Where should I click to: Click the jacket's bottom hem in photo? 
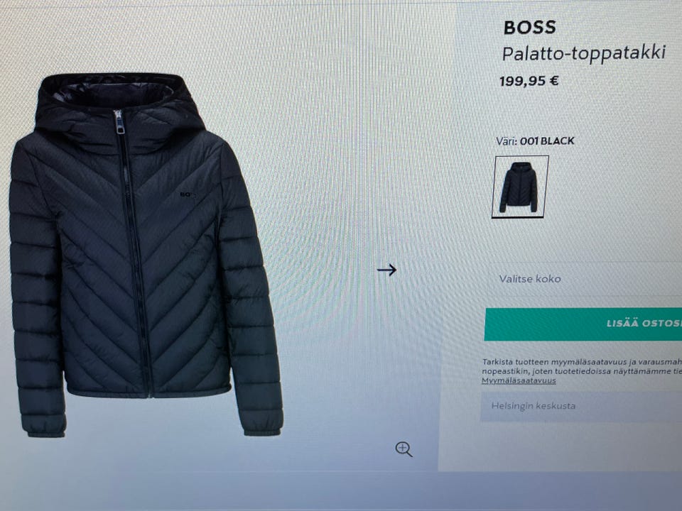tap(148, 391)
